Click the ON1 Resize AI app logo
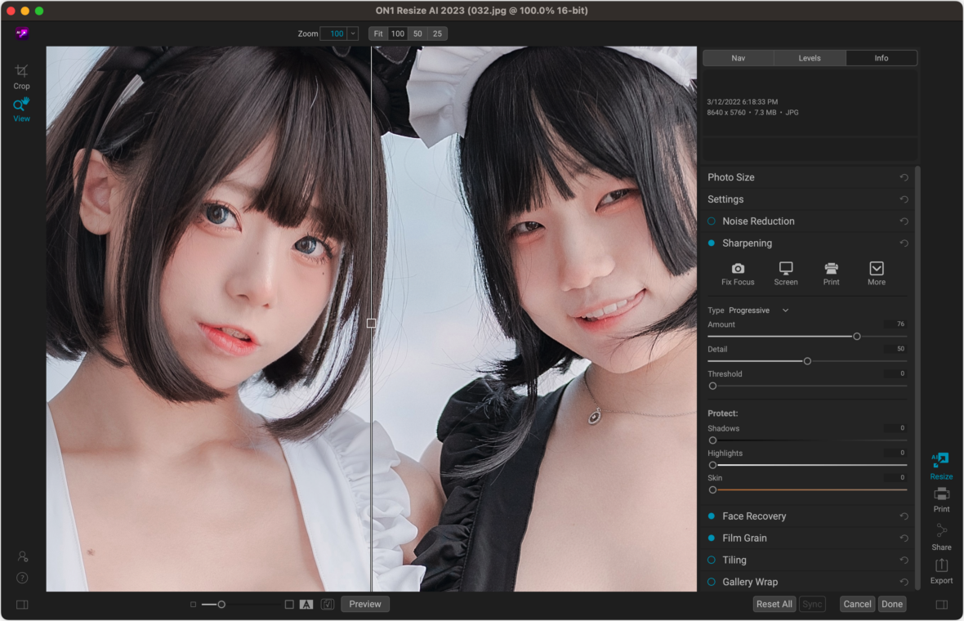The height and width of the screenshot is (621, 964). 22,34
